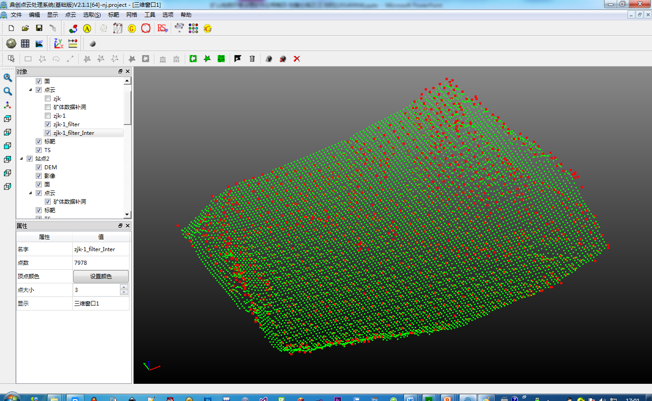The height and width of the screenshot is (401, 652).
Task: Select zjk-1_filter_Inter item in the tree
Action: (x=74, y=133)
